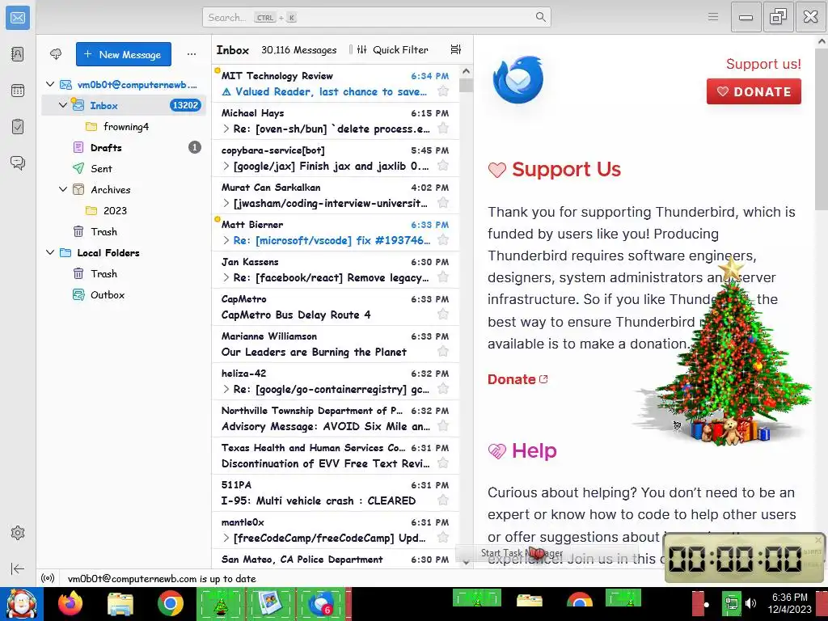Collapse the spaces toolbar arrow icon
Viewport: 828px width, 621px height.
18,568
